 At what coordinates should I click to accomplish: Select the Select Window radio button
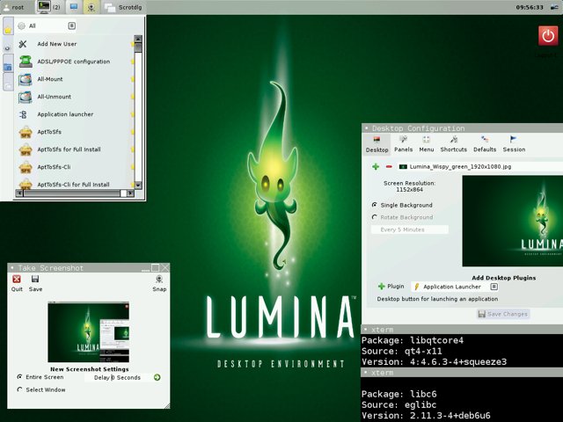pos(19,389)
